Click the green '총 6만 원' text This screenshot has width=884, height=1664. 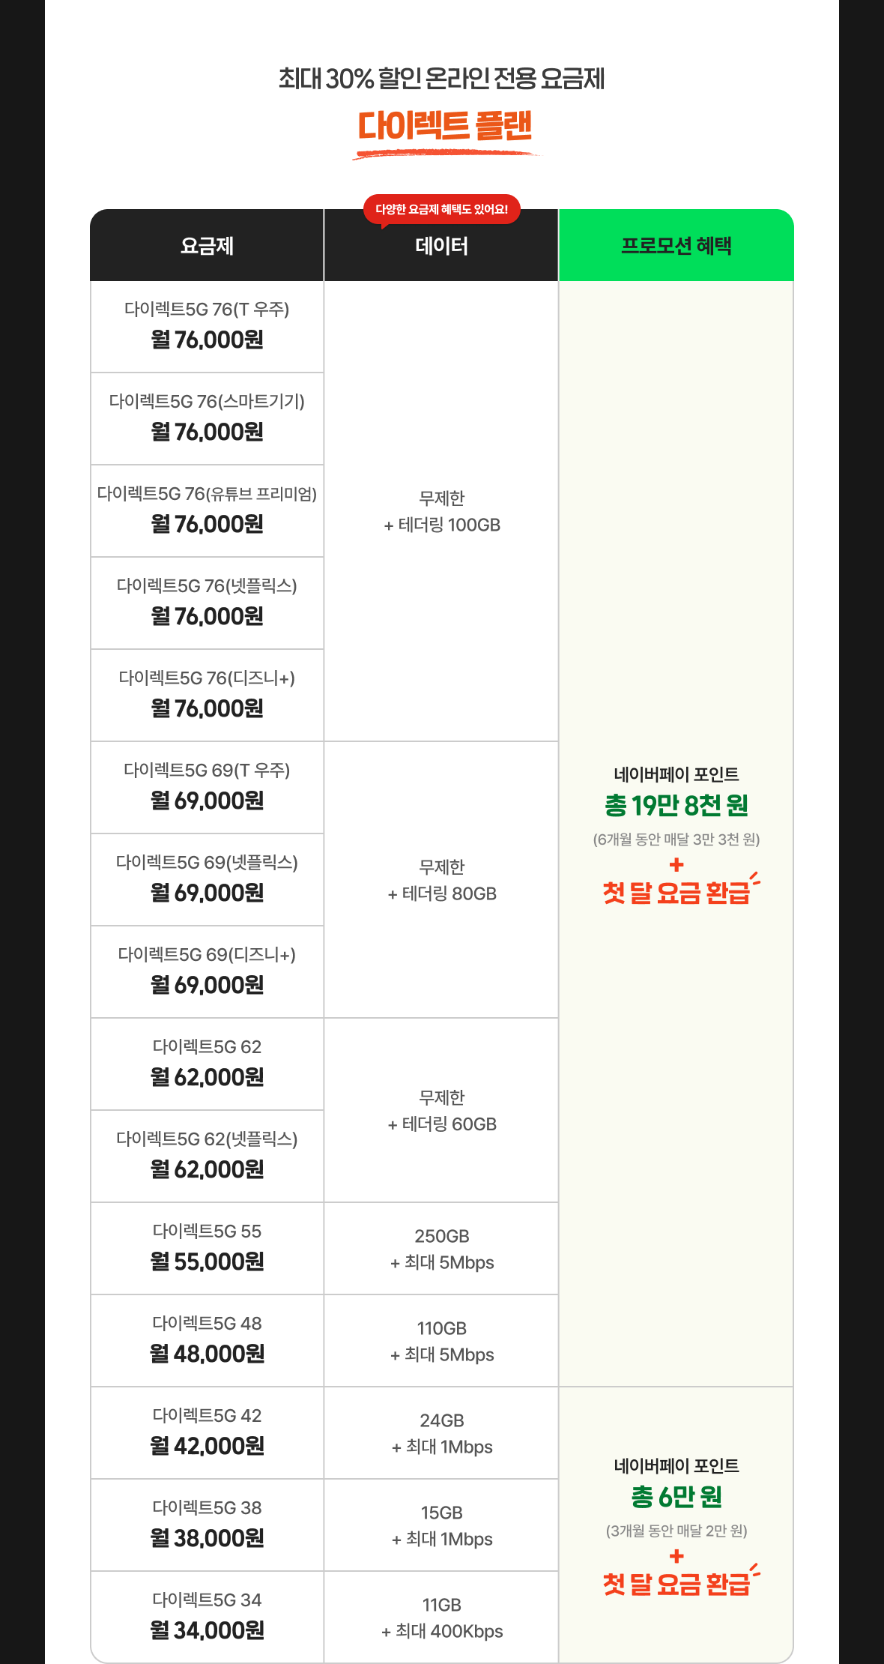pos(676,1497)
